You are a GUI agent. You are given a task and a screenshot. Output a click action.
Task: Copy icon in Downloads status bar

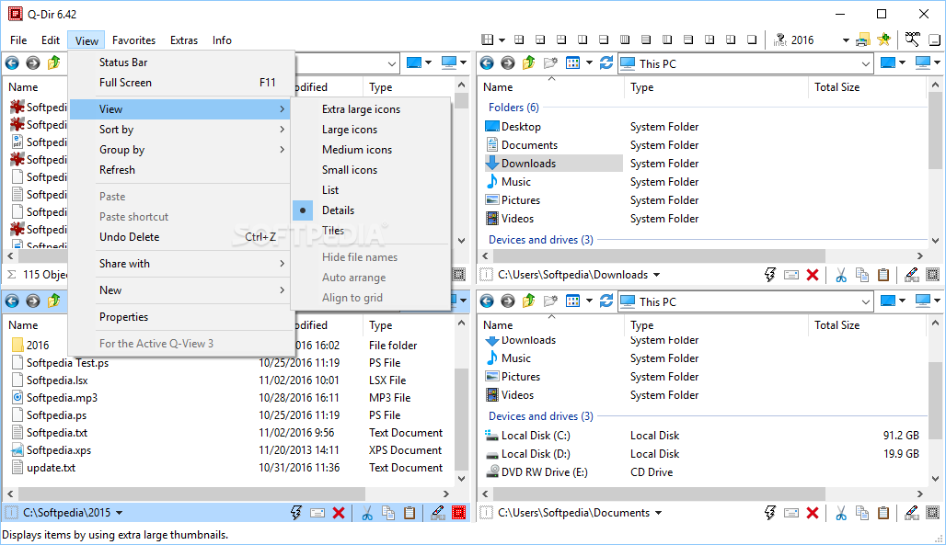coord(862,275)
